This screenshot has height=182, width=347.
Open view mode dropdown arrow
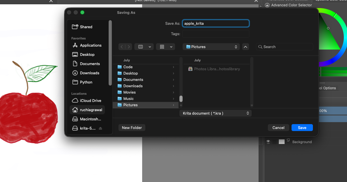pyautogui.click(x=150, y=47)
